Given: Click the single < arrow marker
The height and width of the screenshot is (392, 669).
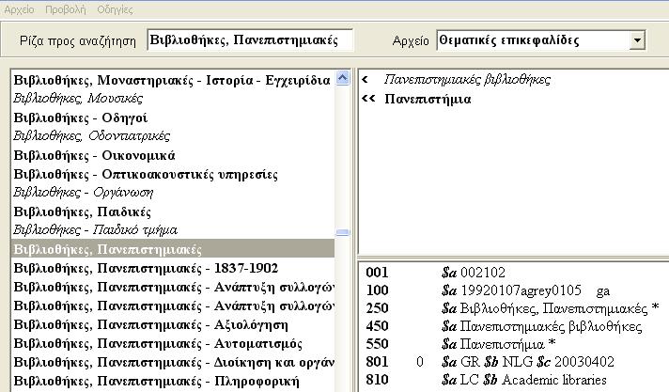Looking at the screenshot, I should click(x=365, y=79).
